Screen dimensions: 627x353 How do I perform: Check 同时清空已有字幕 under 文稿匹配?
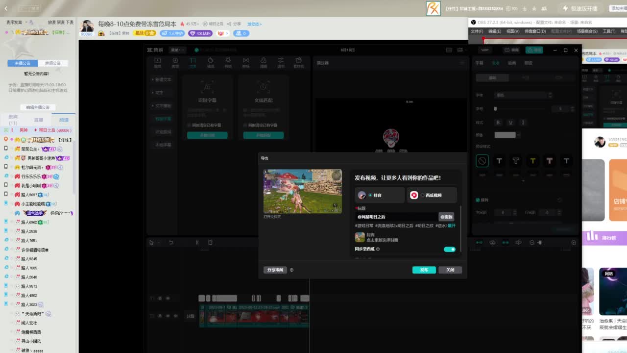245,125
